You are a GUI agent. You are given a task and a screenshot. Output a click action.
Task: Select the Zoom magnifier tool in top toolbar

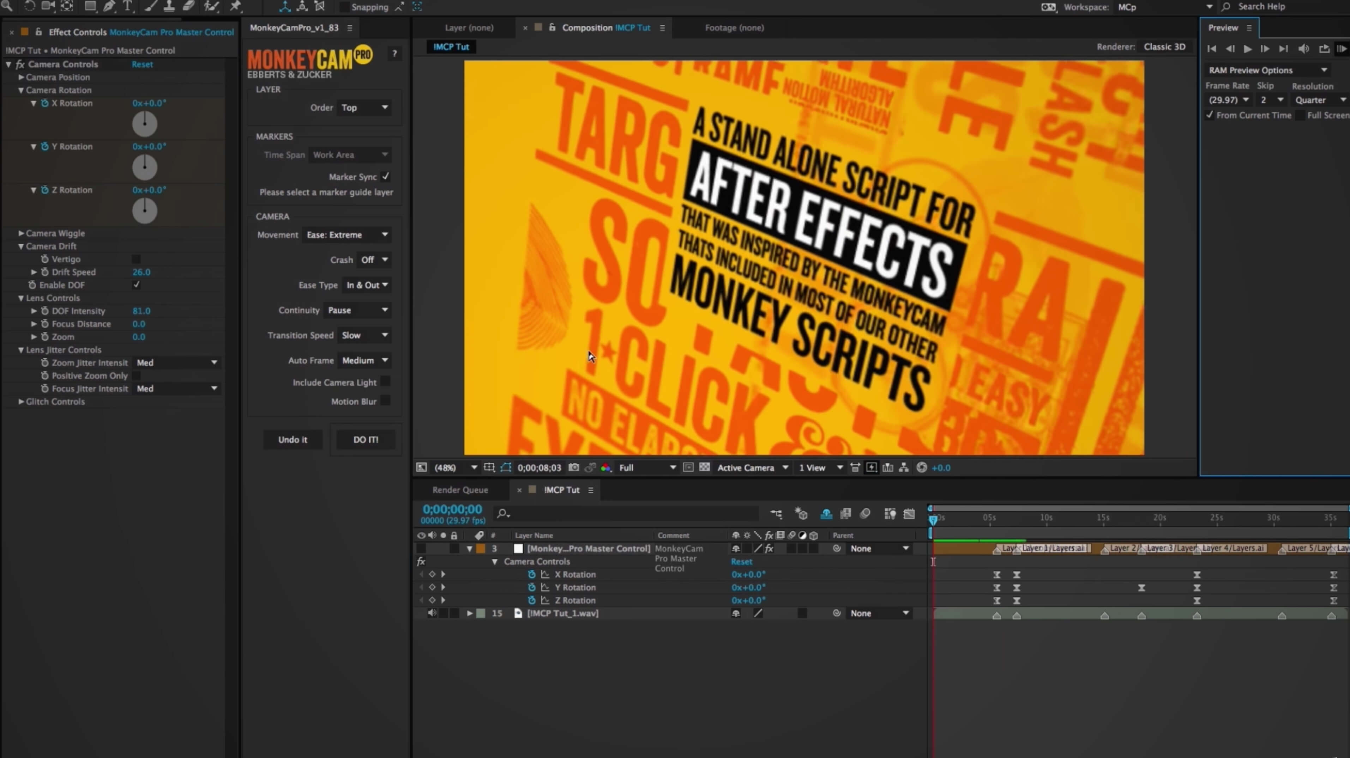pos(7,6)
